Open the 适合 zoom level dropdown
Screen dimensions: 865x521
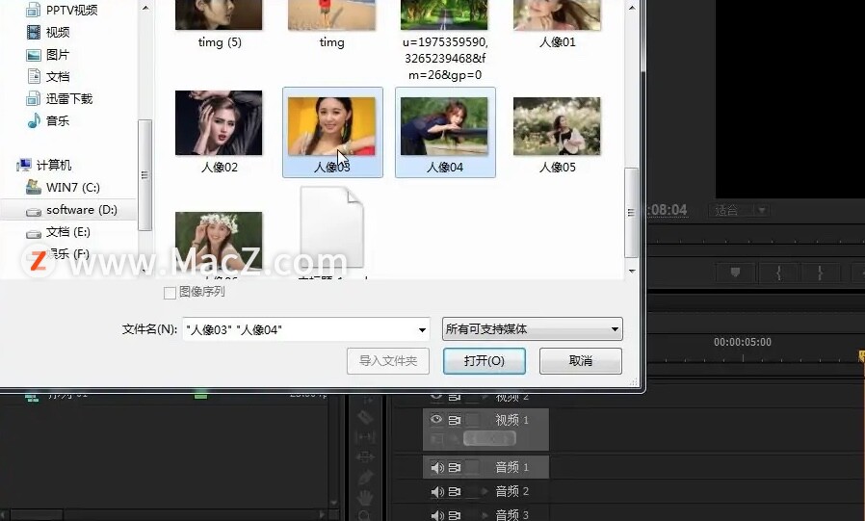(x=739, y=210)
